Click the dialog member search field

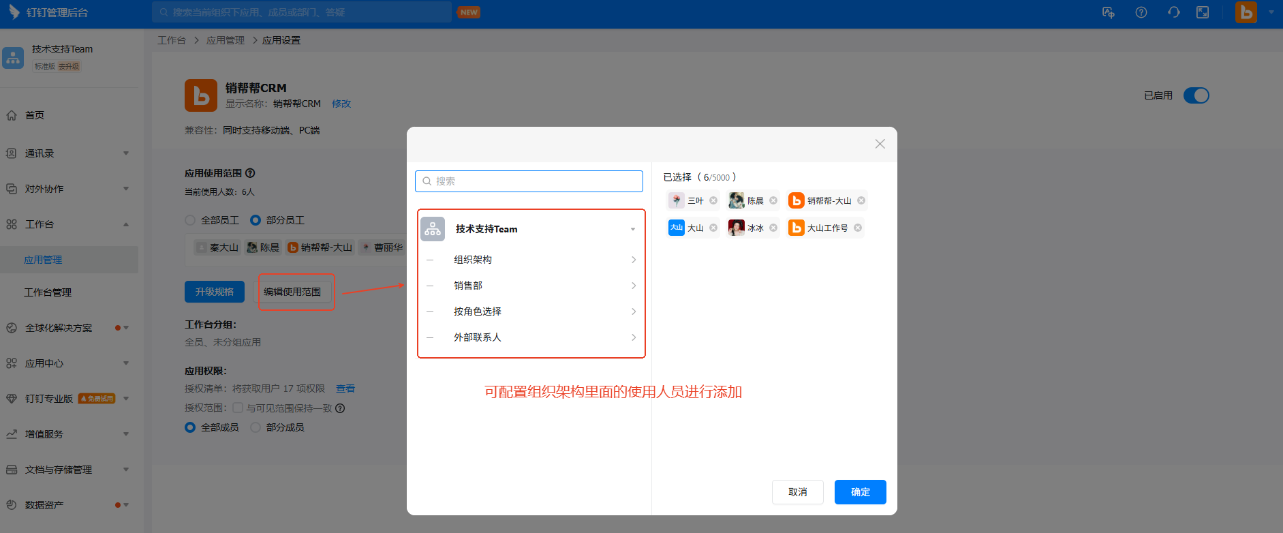529,181
